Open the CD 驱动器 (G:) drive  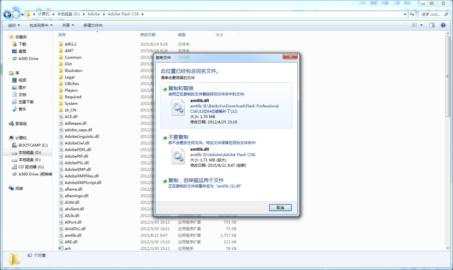[x=14, y=167]
